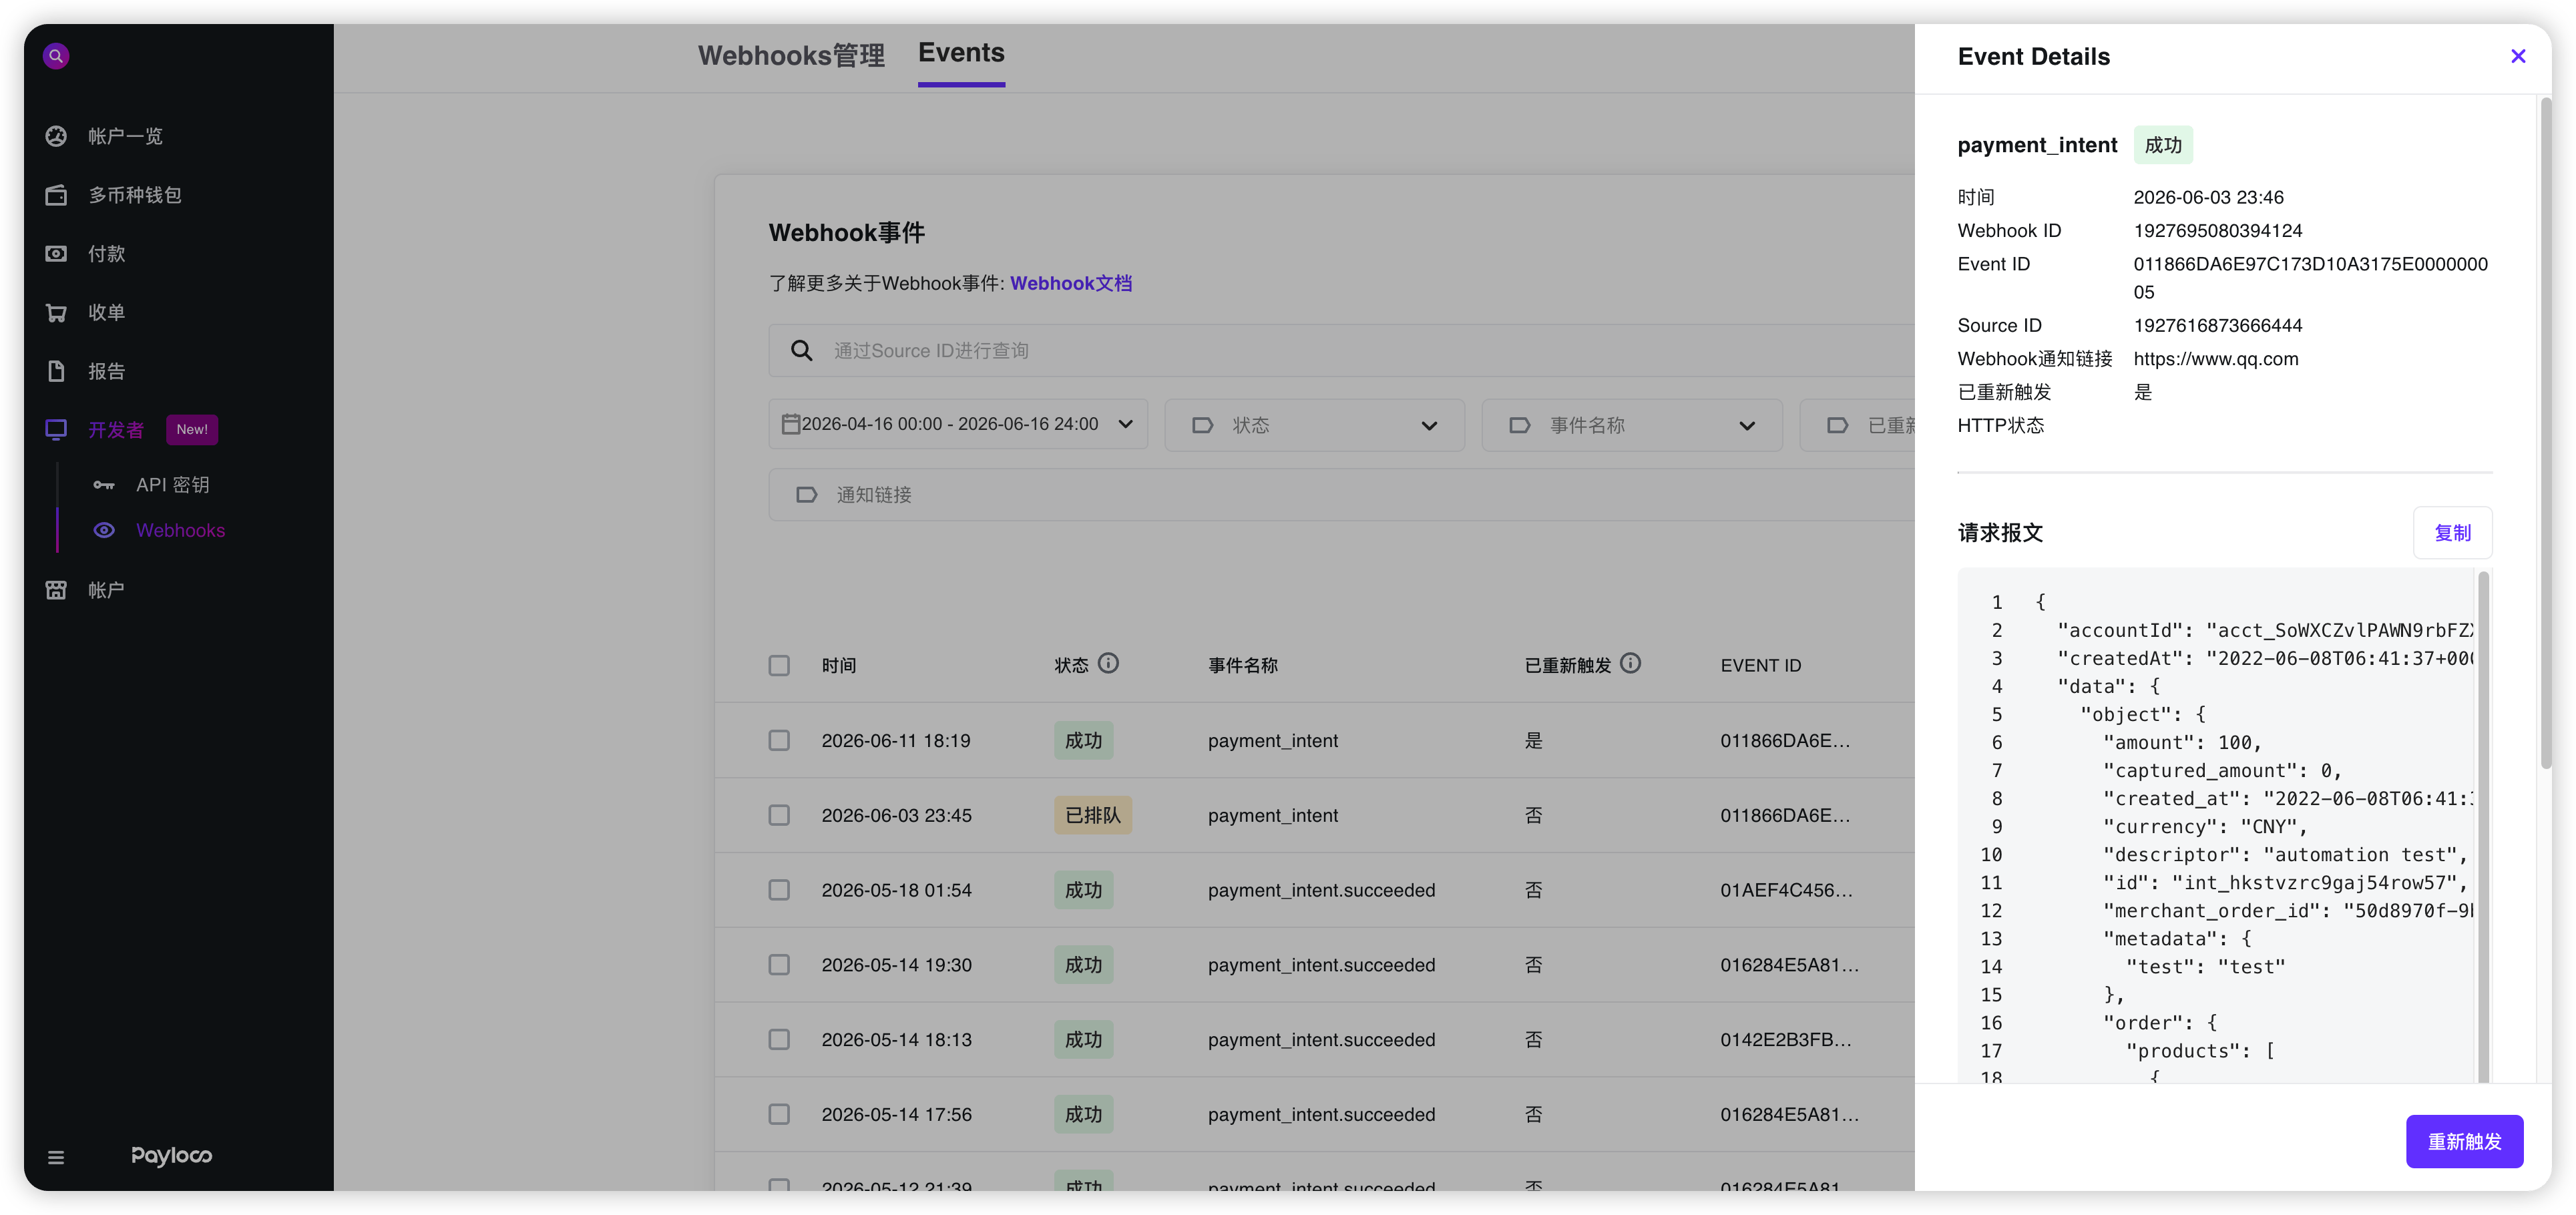
Task: Open the date range dropdown 2026-04-16 to 2026-06-16
Action: tap(958, 424)
